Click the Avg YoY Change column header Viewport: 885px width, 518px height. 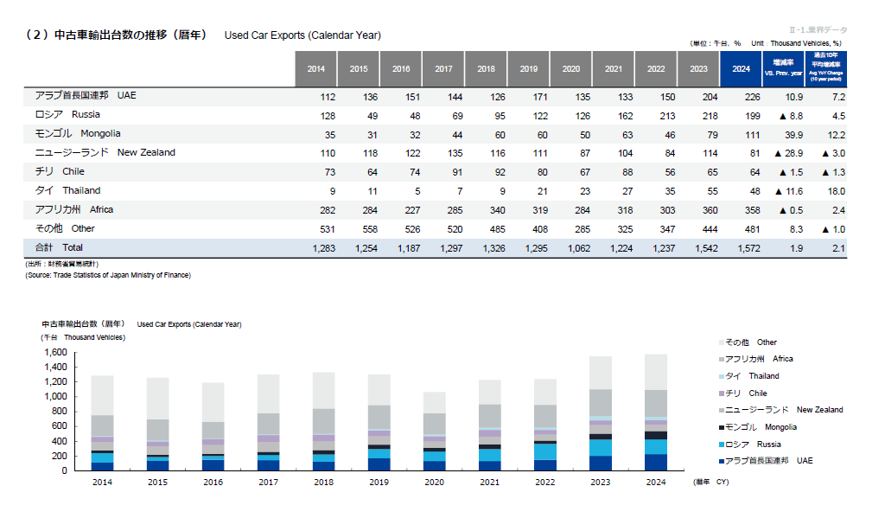826,69
